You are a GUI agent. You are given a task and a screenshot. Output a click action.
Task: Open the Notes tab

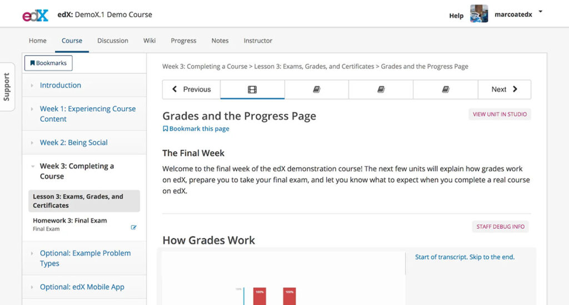tap(220, 41)
